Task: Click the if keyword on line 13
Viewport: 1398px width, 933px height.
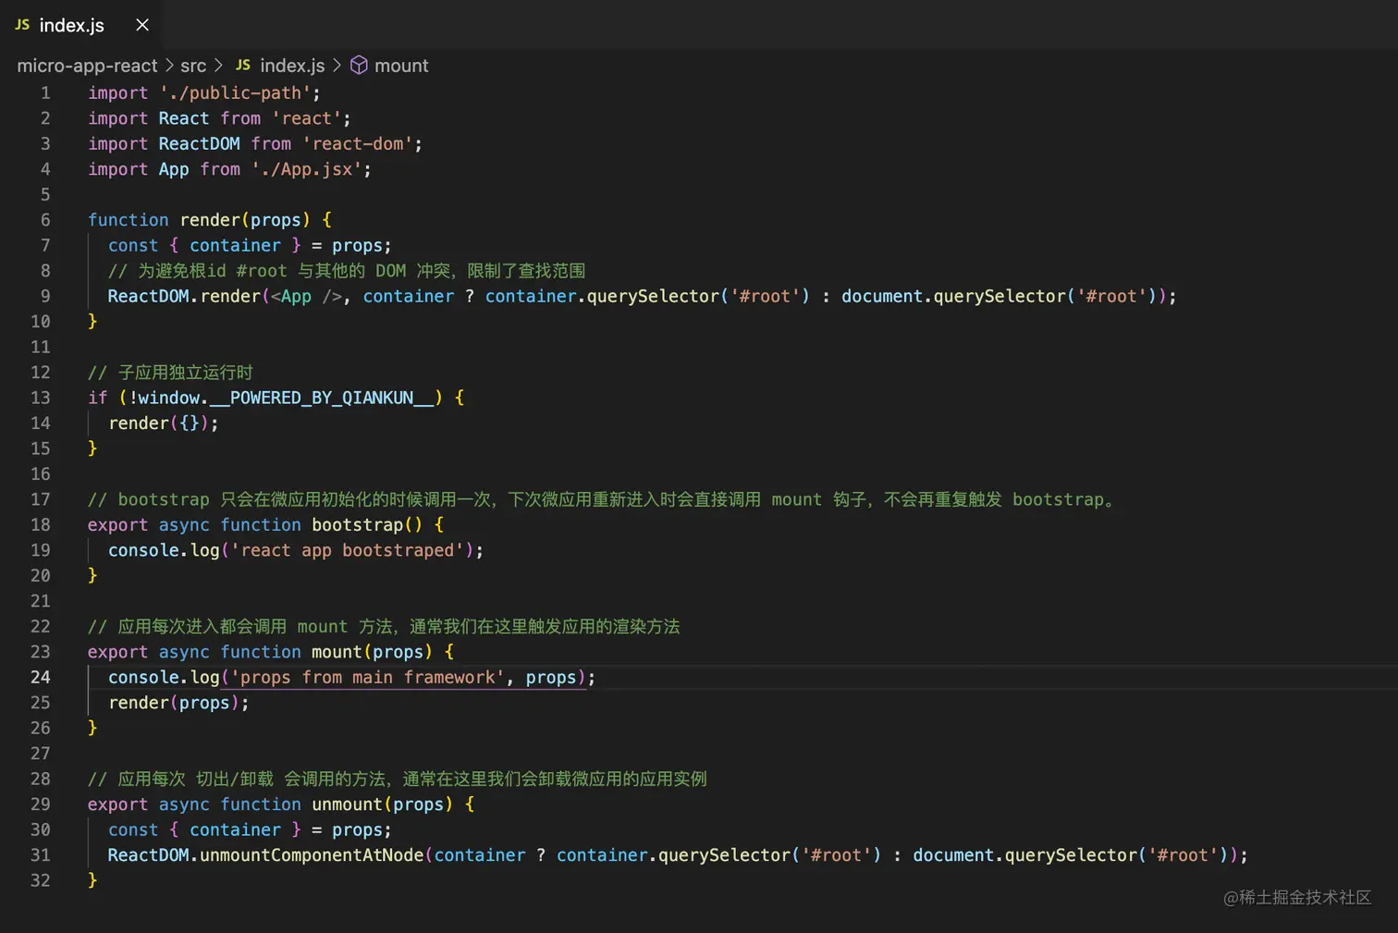Action: click(98, 399)
